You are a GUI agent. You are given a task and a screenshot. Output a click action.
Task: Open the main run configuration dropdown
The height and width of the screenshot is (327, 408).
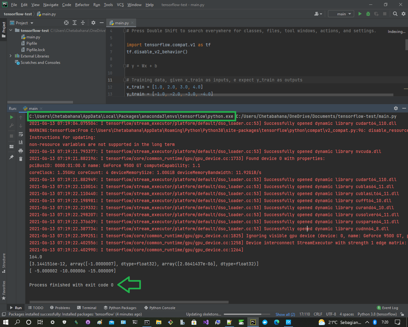tap(341, 14)
